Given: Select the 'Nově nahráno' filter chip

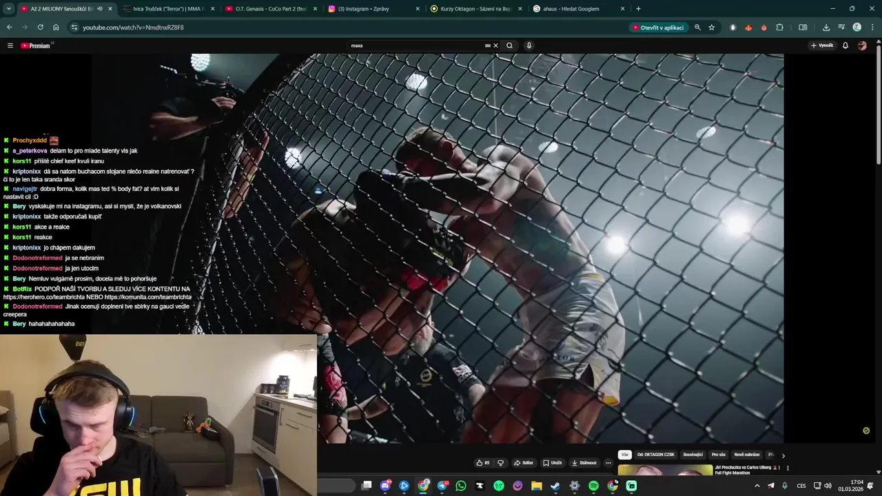Looking at the screenshot, I should tap(747, 455).
